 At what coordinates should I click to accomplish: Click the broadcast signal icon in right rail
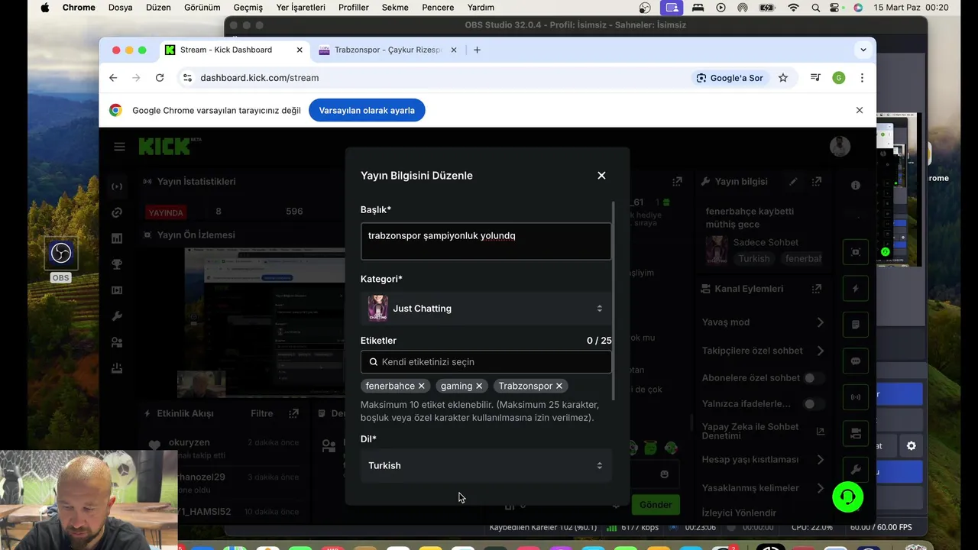point(856,397)
